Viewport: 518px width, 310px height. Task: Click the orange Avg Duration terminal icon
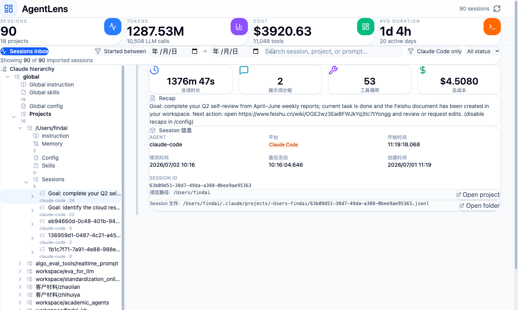[x=492, y=27]
